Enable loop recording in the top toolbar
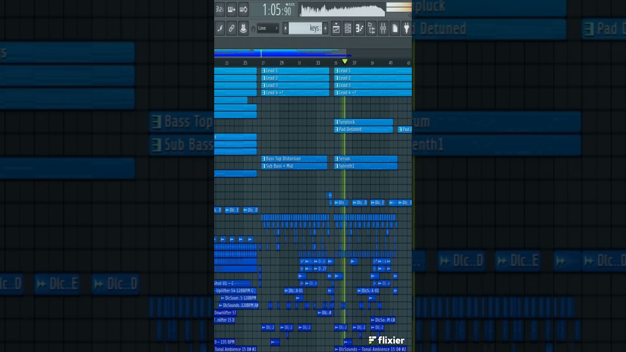This screenshot has width=626, height=352. 243,9
